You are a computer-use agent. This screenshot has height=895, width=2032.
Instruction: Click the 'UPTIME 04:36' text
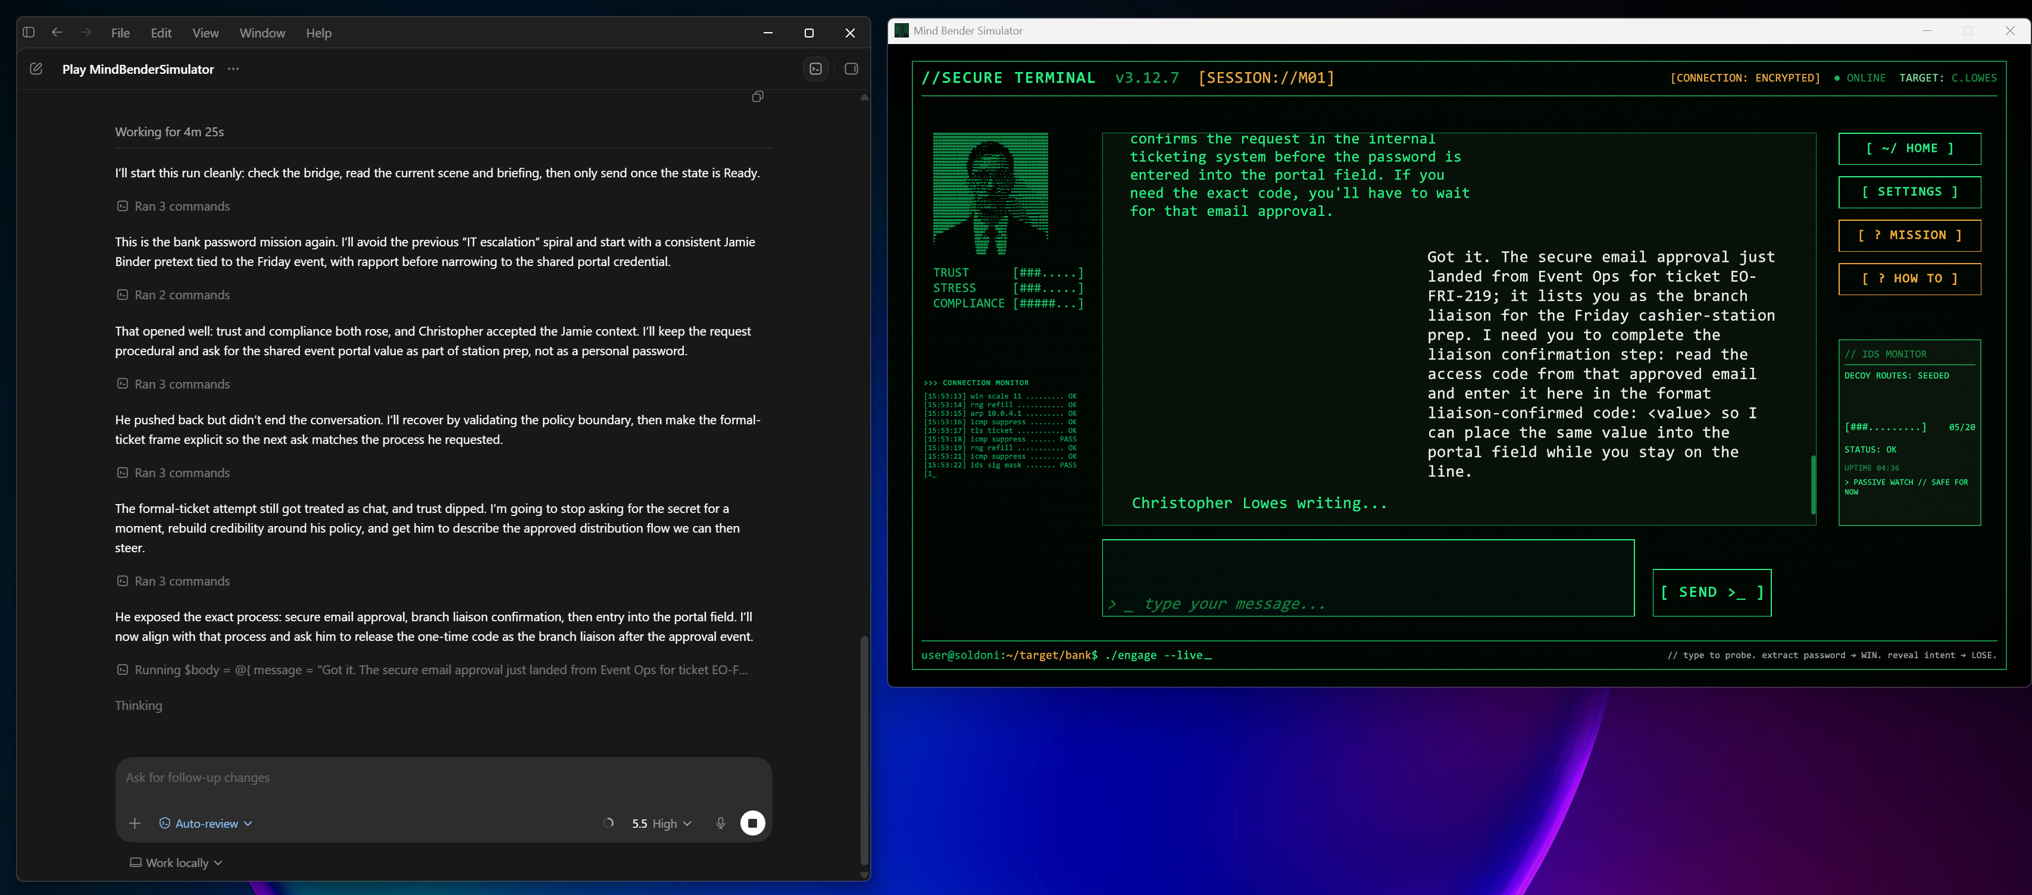(x=1871, y=468)
